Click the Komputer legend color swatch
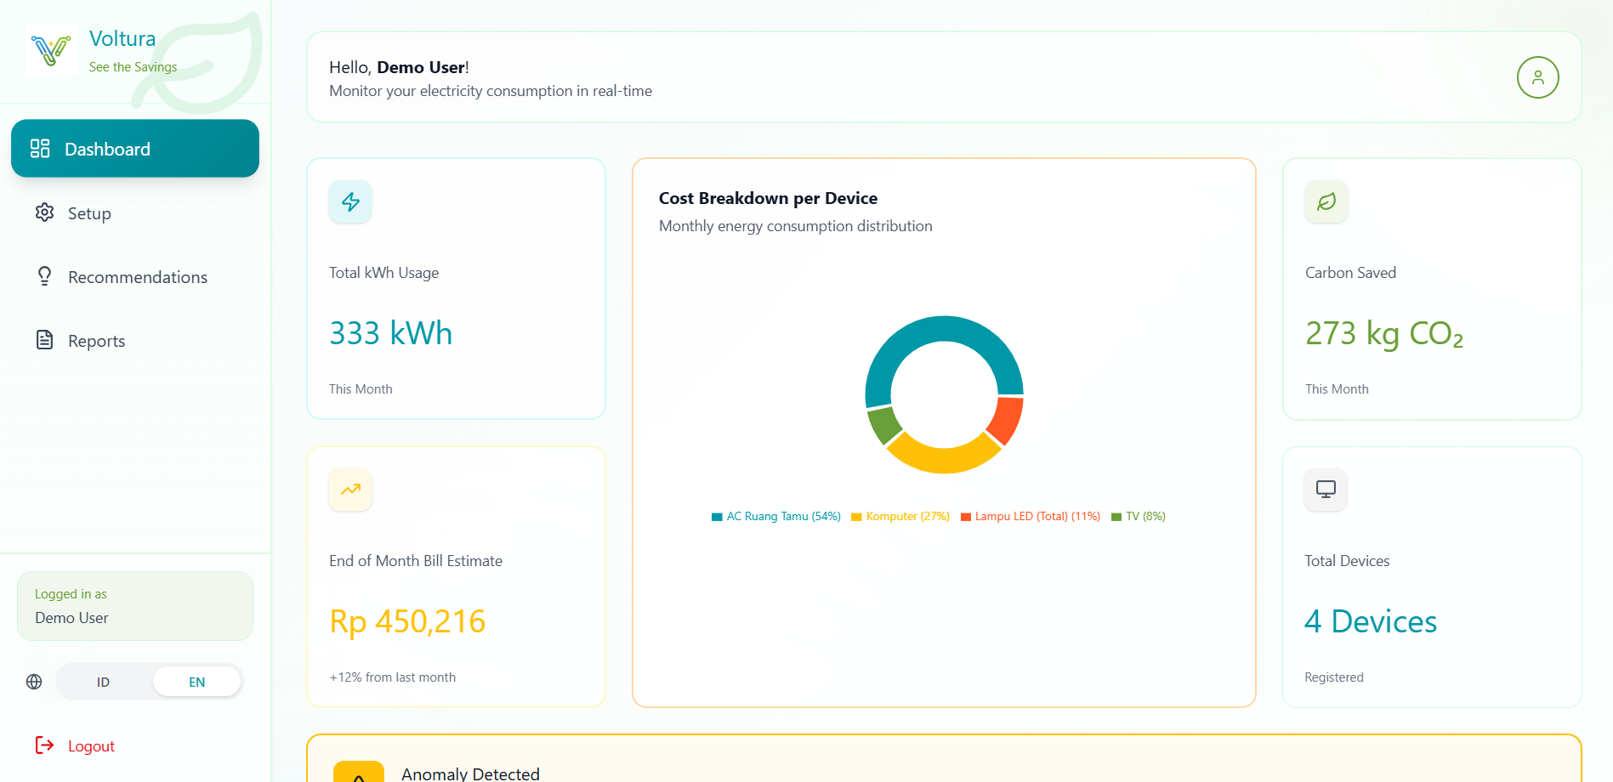This screenshot has height=782, width=1613. pyautogui.click(x=856, y=517)
